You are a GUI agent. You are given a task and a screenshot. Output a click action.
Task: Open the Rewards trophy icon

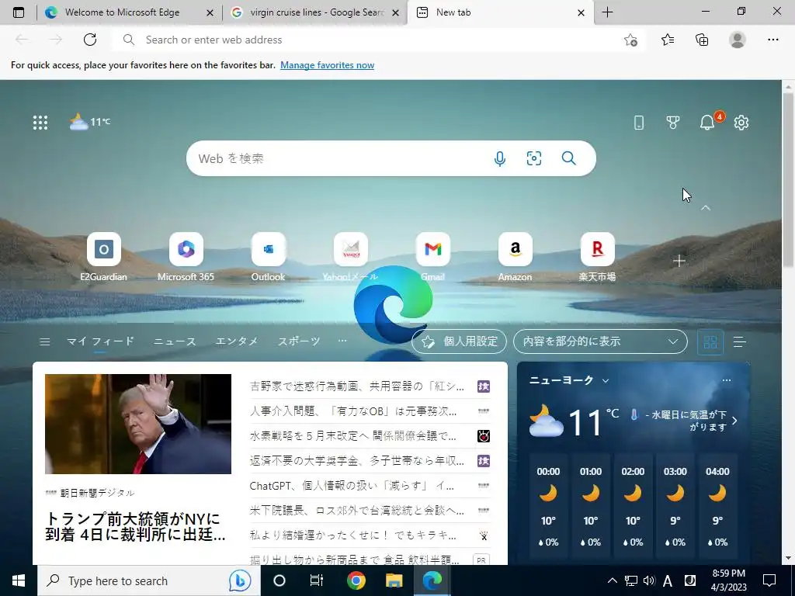[673, 122]
